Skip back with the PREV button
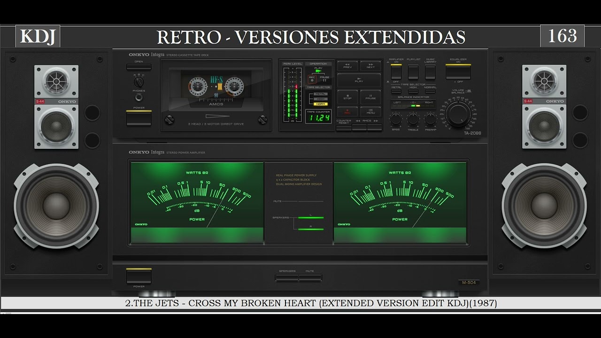 coord(348,66)
